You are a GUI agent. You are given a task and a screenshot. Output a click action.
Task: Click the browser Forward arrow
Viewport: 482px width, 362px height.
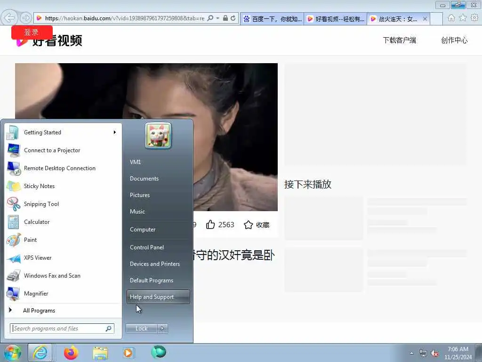(26, 18)
